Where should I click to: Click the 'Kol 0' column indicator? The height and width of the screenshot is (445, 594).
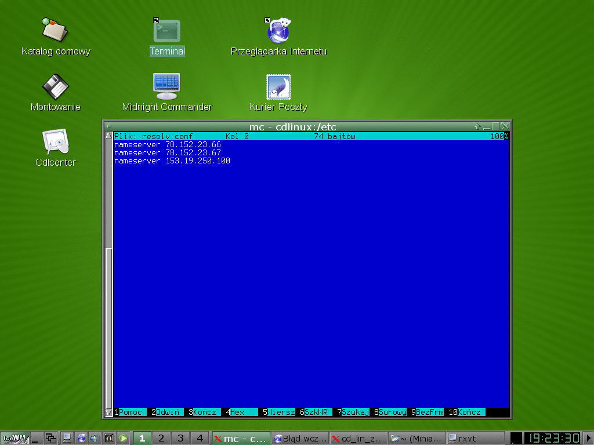tap(237, 136)
